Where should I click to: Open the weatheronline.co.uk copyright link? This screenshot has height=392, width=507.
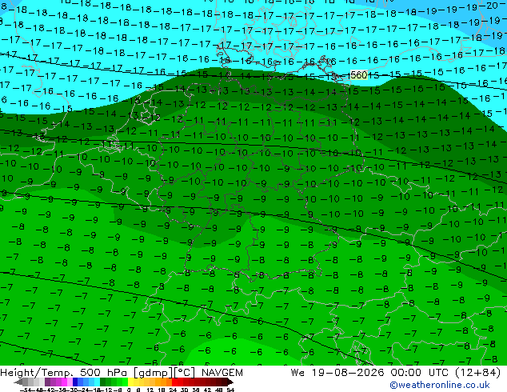coord(439,385)
